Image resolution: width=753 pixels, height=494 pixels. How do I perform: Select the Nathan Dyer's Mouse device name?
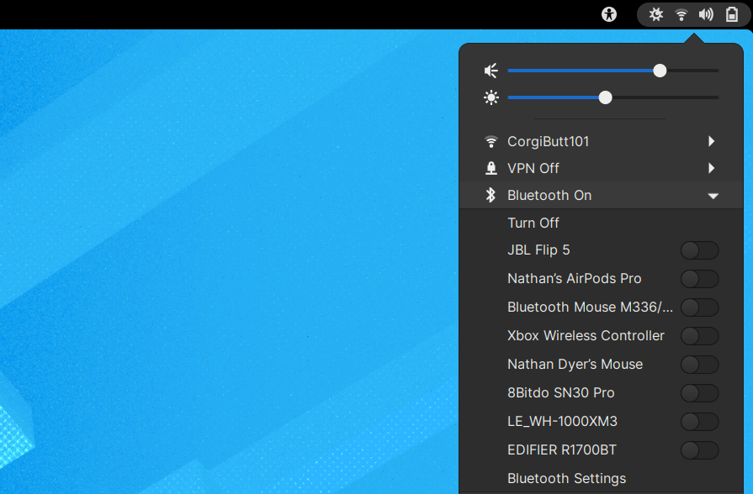tap(575, 365)
